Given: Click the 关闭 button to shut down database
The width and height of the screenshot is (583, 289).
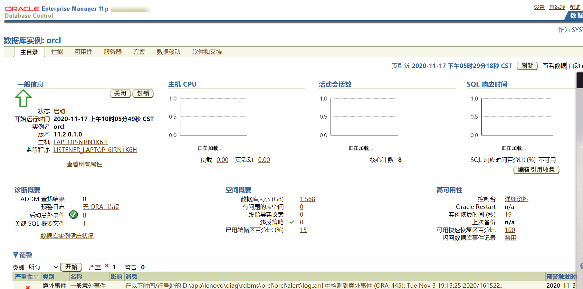Looking at the screenshot, I should coord(120,93).
